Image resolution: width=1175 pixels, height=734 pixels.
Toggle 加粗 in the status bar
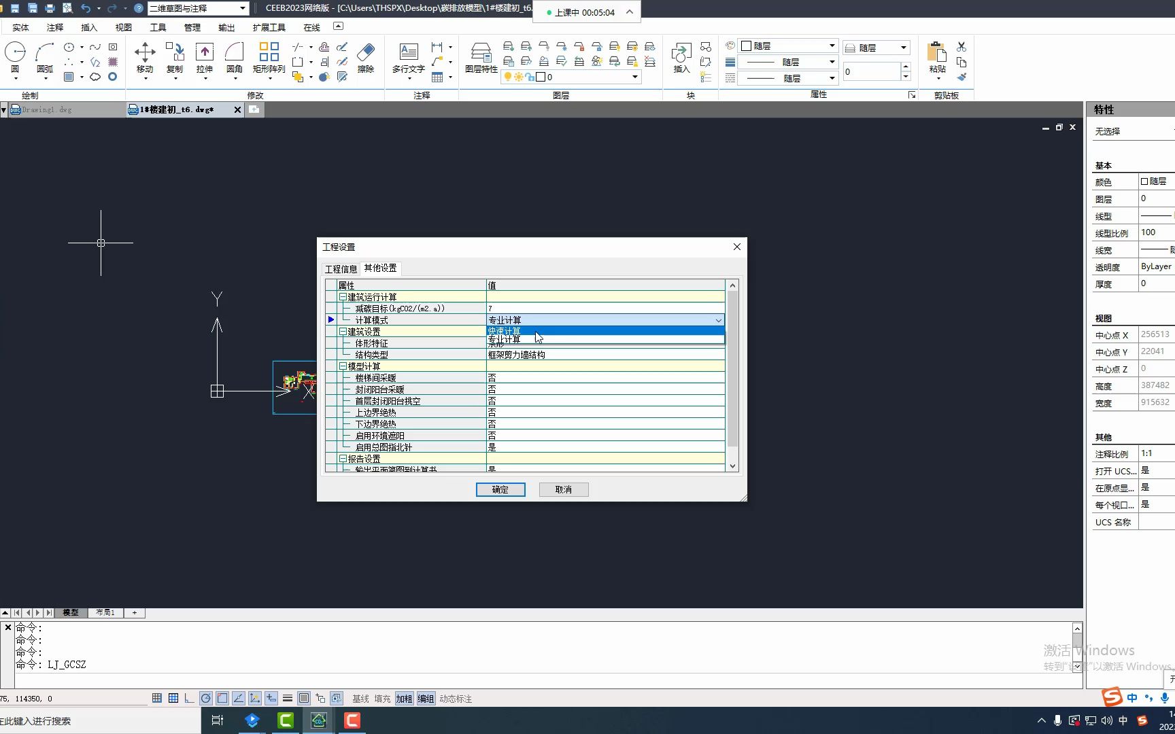pos(404,699)
